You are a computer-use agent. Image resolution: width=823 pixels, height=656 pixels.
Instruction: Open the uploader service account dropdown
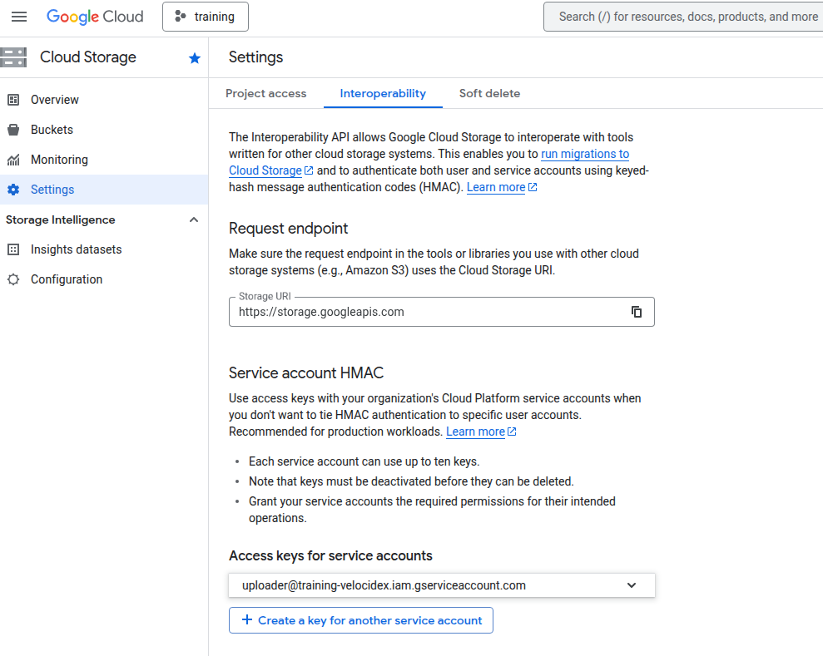pos(632,584)
